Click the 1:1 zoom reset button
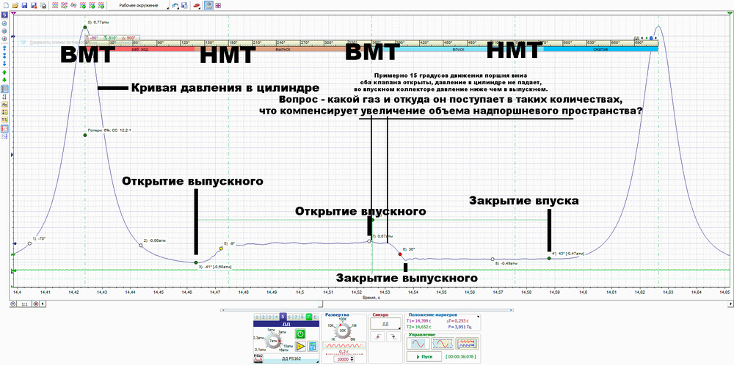Viewport: 734px width, 365px height. pos(24,303)
